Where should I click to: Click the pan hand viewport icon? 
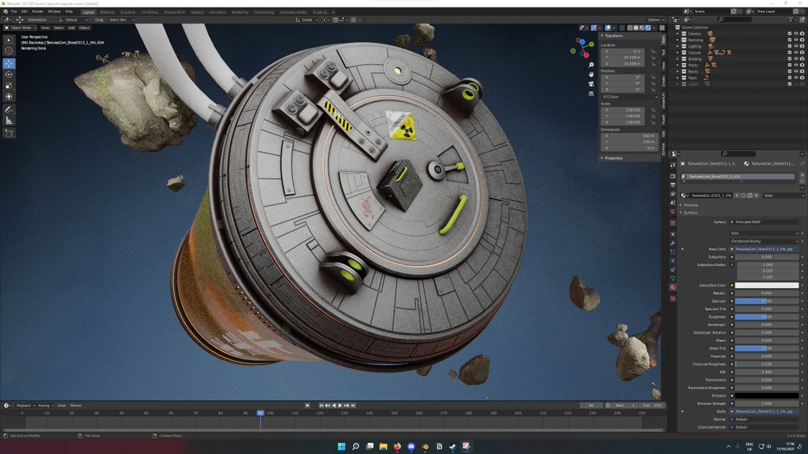(591, 75)
